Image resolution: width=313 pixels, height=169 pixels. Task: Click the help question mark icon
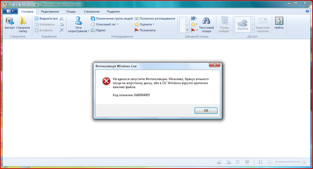click(x=307, y=11)
